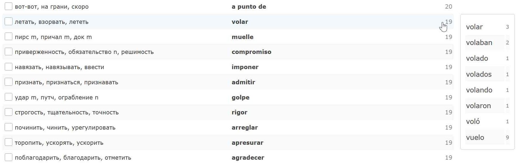
Task: Toggle the checkbox for golpe
Action: (8, 97)
